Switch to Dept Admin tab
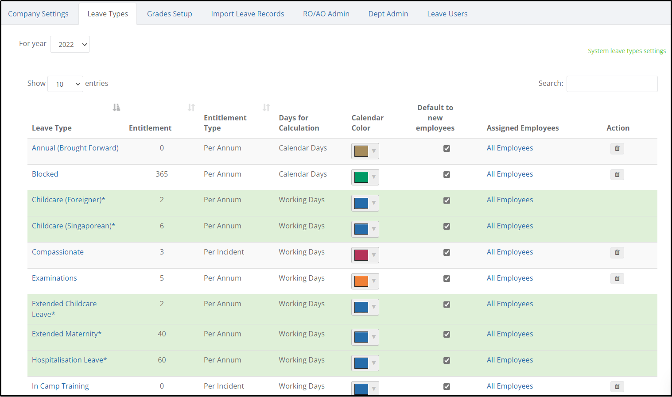The image size is (672, 397). (388, 14)
